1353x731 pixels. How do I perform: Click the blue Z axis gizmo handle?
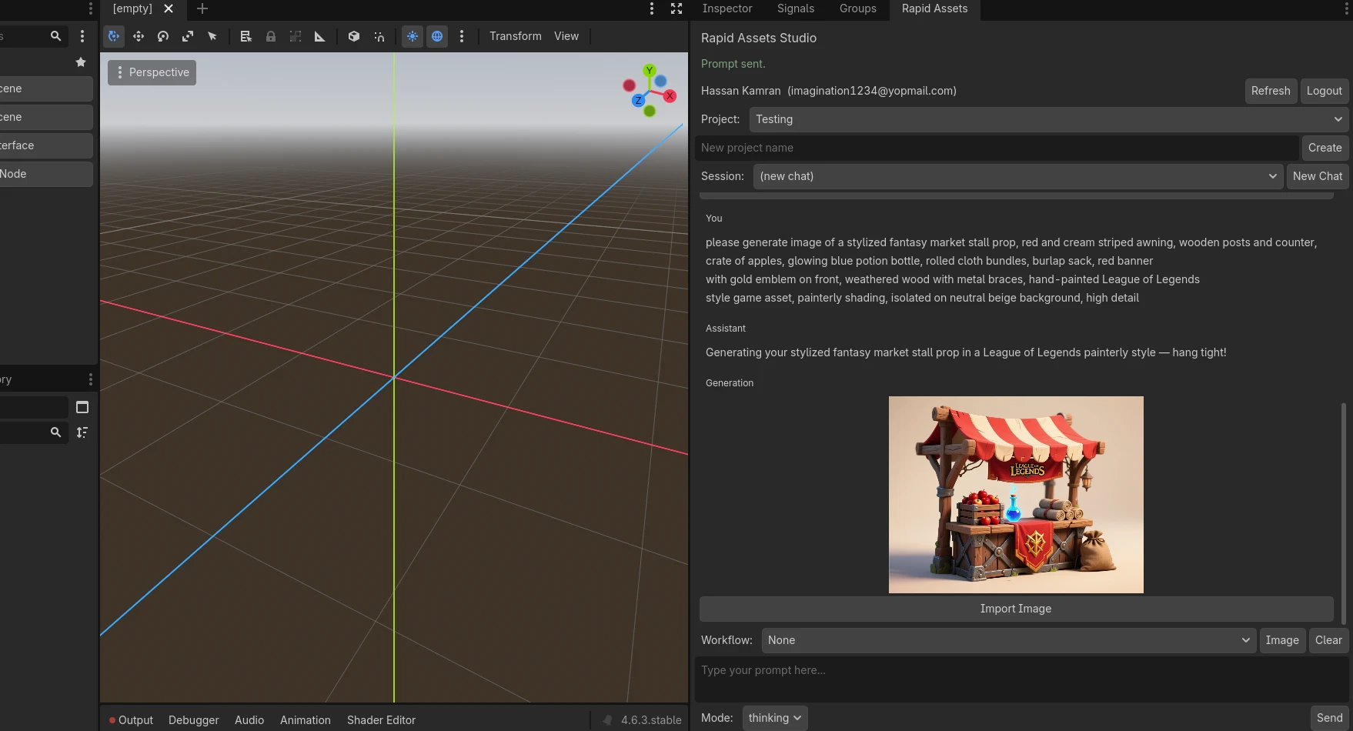(638, 101)
